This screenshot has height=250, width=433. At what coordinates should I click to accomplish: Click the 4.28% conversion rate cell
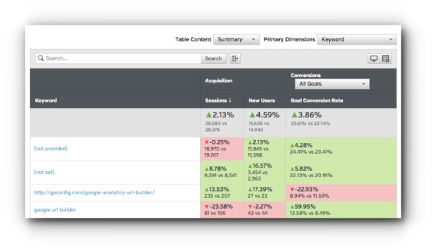coord(341,149)
